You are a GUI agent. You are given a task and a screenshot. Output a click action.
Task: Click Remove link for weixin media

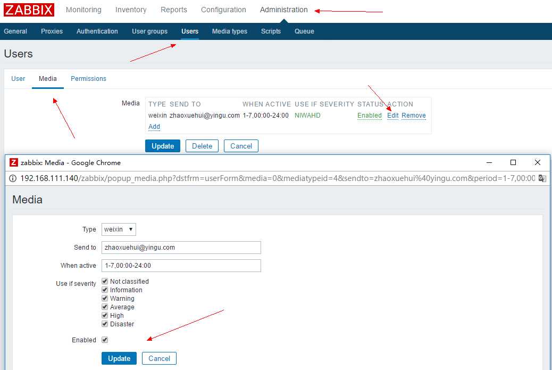[414, 116]
